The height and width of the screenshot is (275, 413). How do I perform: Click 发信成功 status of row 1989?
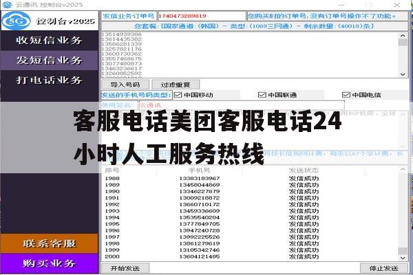click(304, 185)
